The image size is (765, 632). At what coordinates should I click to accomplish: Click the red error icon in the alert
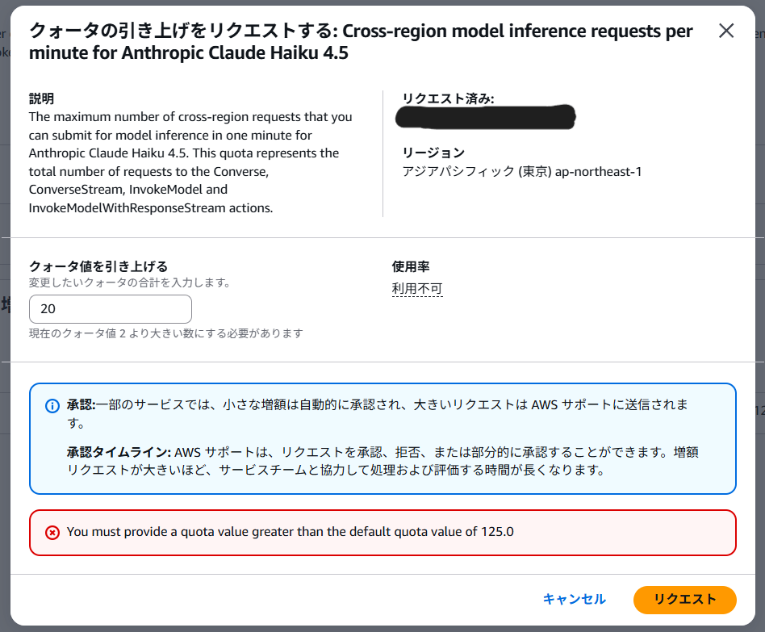[52, 533]
